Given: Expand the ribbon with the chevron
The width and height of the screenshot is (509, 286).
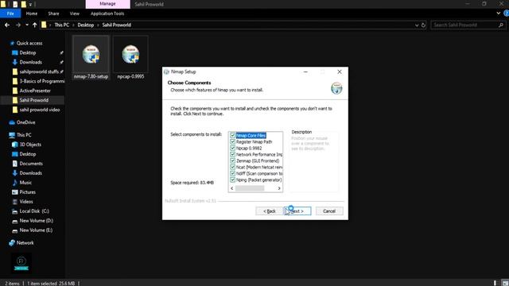Looking at the screenshot, I should (499, 14).
